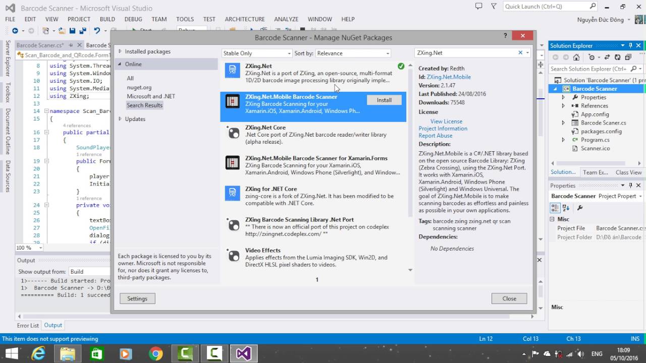Click the Alphabetical sort icon in Properties
646x363 pixels.
coord(566,208)
